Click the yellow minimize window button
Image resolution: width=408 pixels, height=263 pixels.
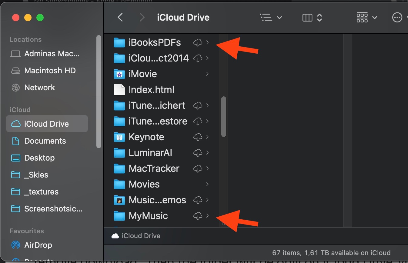tap(28, 18)
